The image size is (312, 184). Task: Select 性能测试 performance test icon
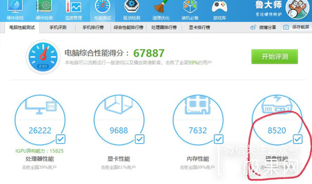click(102, 10)
